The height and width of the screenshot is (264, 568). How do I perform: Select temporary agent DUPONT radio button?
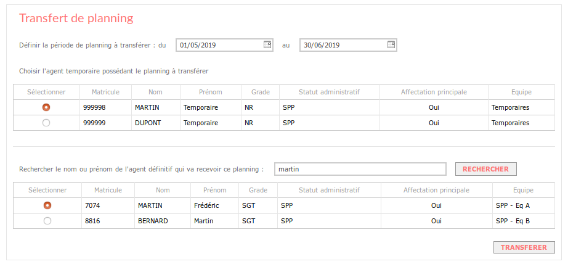(46, 123)
